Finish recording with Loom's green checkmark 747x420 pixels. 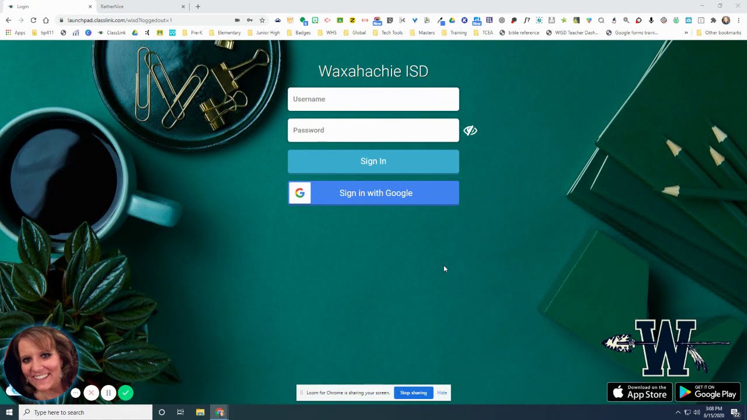coord(125,393)
